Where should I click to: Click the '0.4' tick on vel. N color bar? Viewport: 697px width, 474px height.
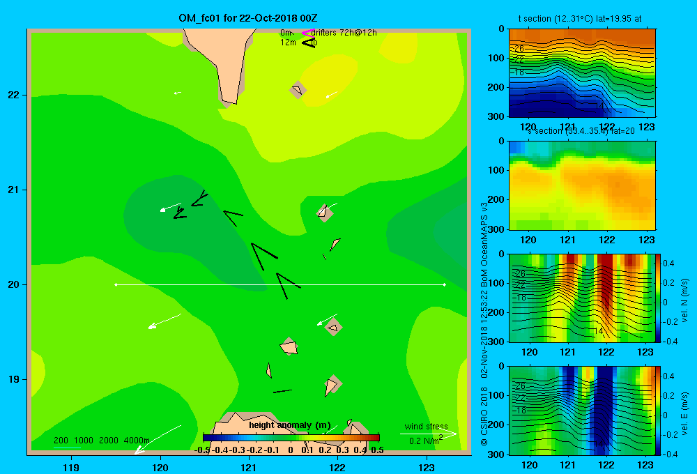click(x=668, y=263)
